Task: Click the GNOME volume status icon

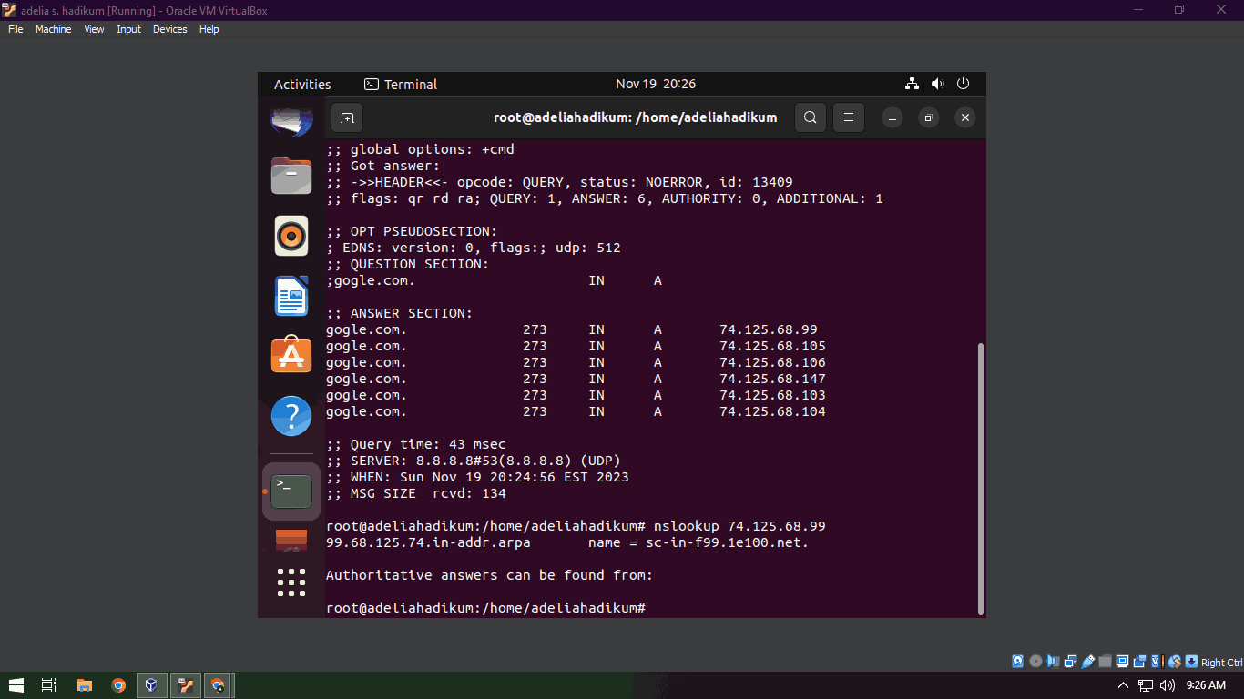Action: pyautogui.click(x=938, y=84)
